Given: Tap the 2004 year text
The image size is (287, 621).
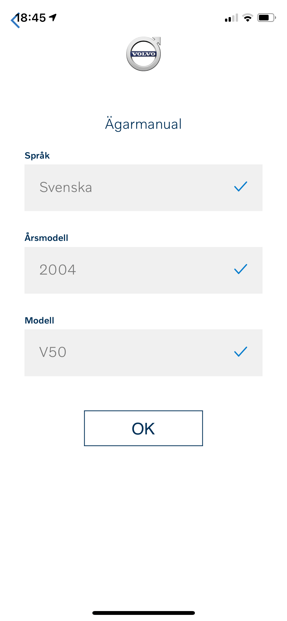Looking at the screenshot, I should tap(58, 270).
